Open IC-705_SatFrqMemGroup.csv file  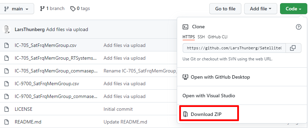coord(46,46)
